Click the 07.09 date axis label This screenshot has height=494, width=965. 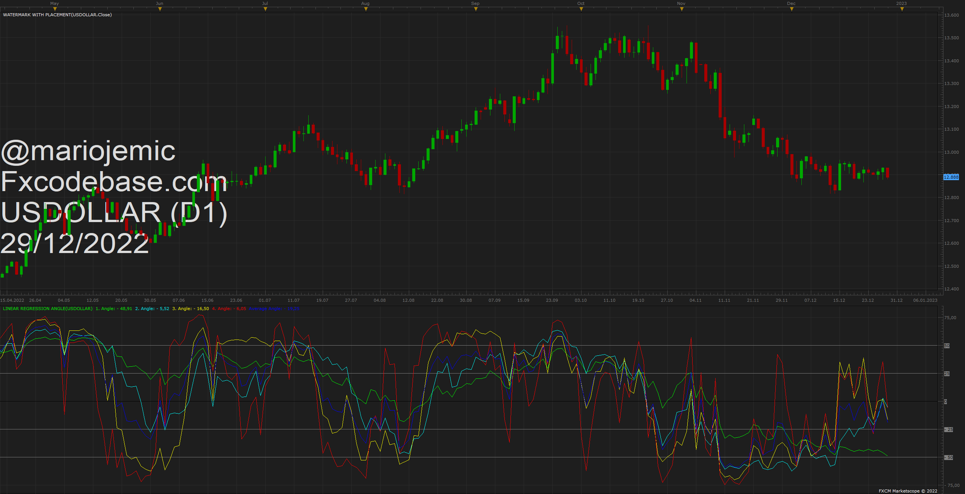[495, 300]
